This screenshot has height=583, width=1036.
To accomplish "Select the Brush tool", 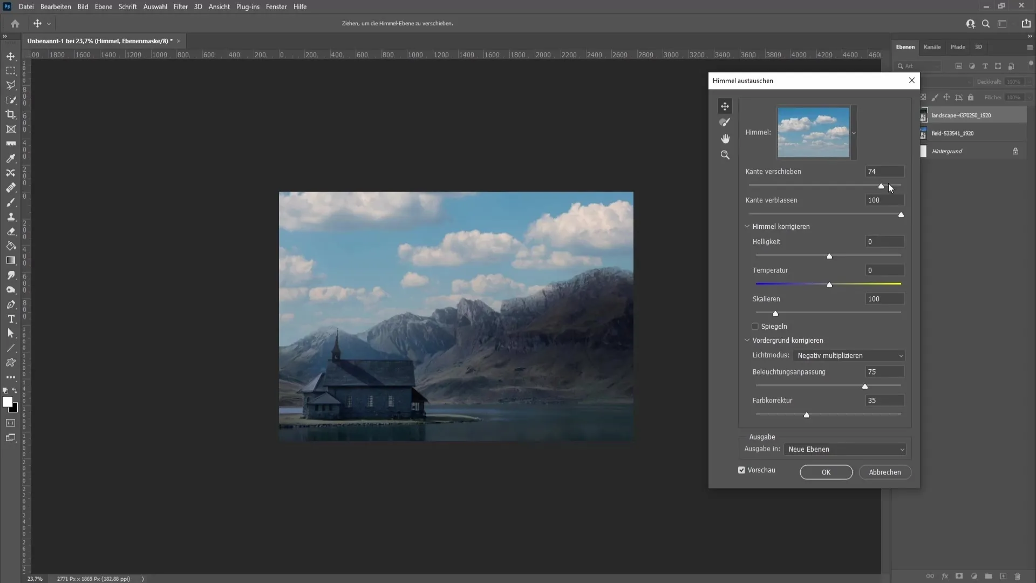I will pyautogui.click(x=11, y=202).
